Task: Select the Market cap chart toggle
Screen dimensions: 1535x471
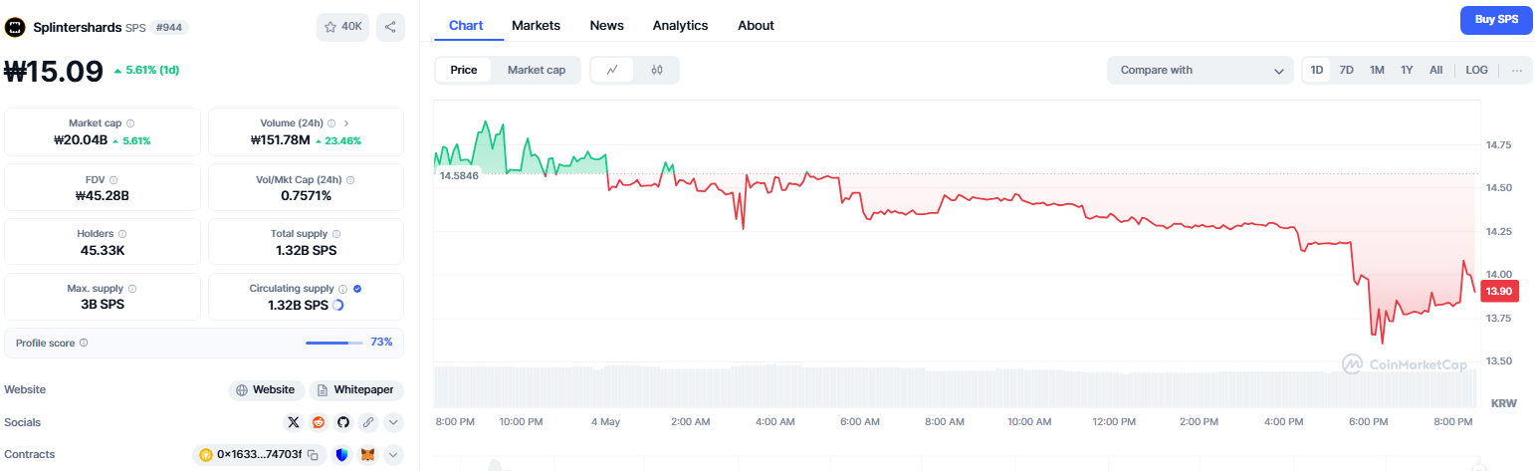Action: (x=537, y=70)
